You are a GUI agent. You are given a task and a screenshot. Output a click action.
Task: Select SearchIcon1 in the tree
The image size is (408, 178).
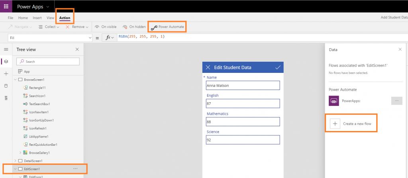click(37, 96)
